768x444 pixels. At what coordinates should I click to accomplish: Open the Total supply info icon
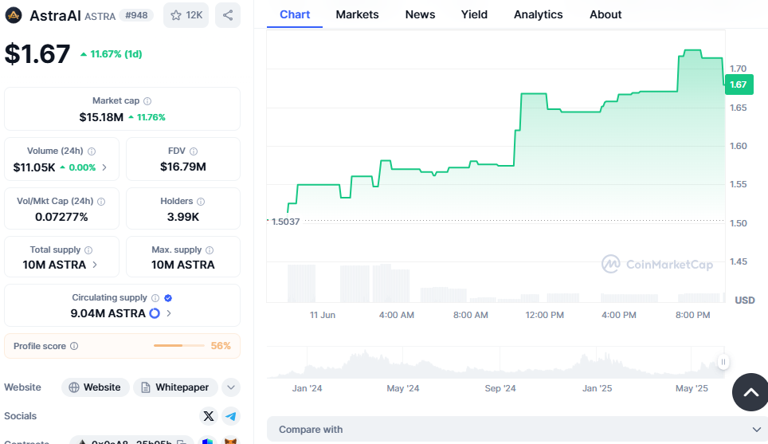tap(88, 250)
